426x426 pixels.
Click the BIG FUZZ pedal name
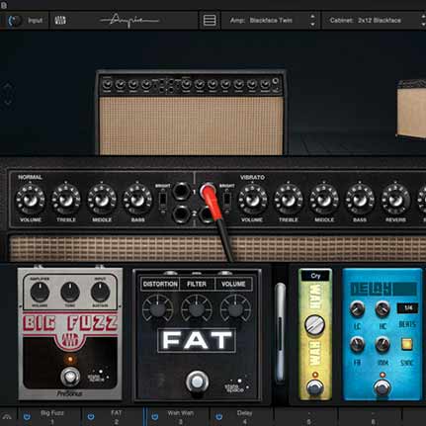(x=70, y=323)
